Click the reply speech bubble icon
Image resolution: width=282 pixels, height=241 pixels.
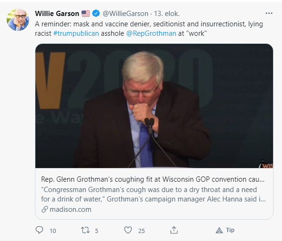[x=40, y=230]
